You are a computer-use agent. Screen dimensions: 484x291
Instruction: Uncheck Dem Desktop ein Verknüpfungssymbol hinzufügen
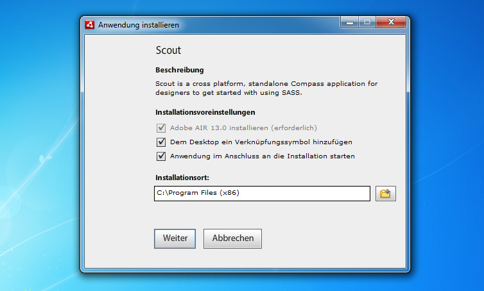pyautogui.click(x=161, y=142)
